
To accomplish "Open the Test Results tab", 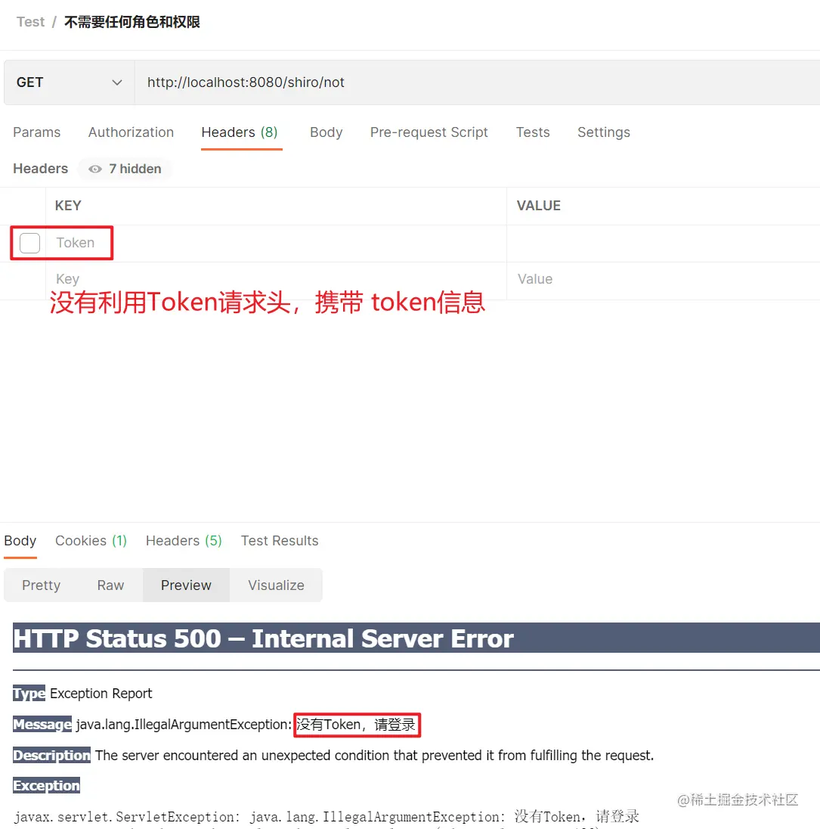I will 280,541.
